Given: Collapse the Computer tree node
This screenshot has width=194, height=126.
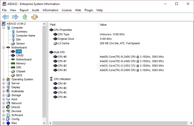Looking at the screenshot, I should pos(3,28).
